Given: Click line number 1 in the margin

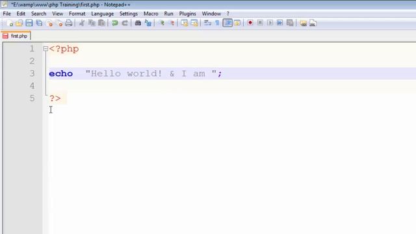Looking at the screenshot, I should [x=32, y=49].
